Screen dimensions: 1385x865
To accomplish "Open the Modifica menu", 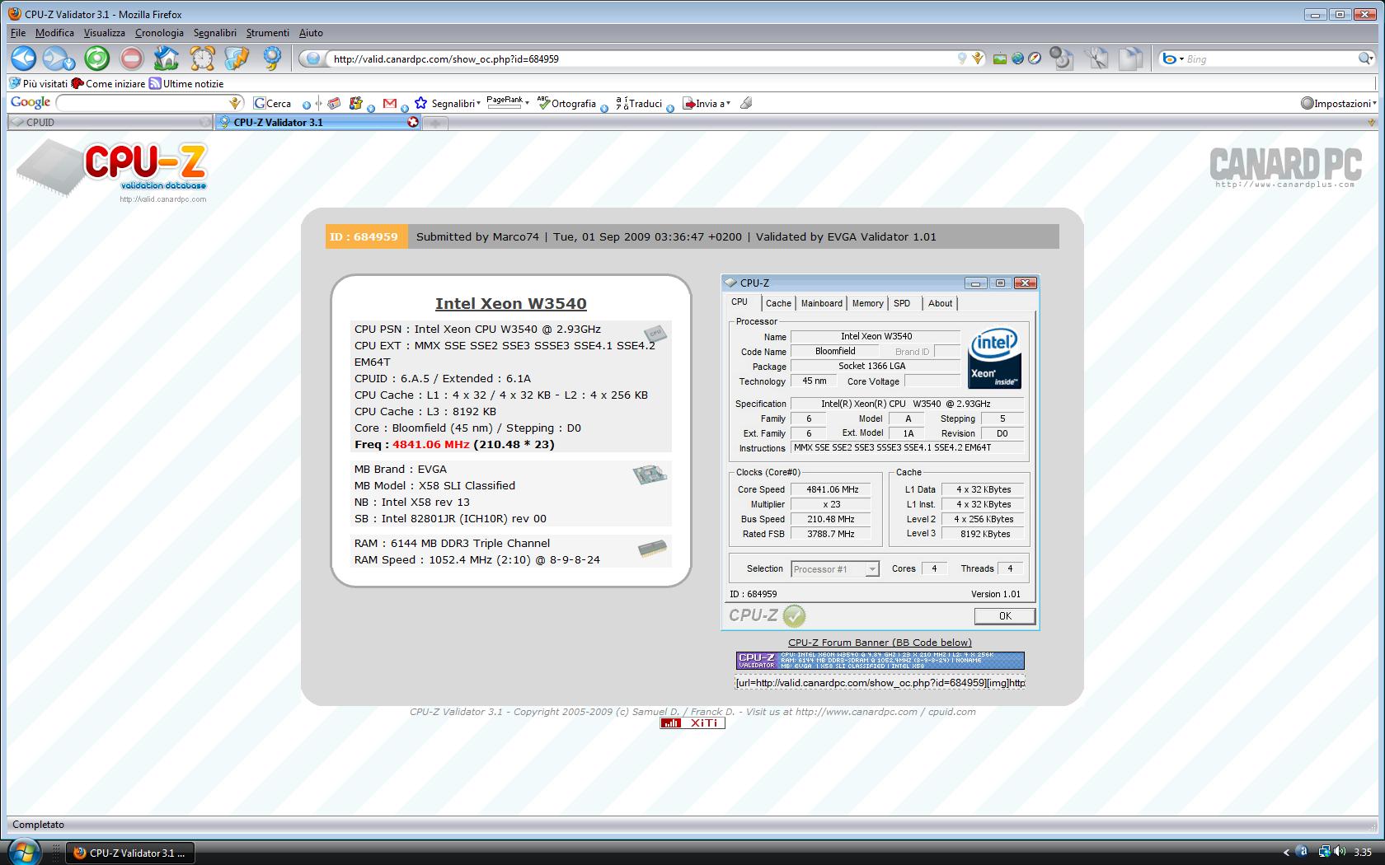I will (54, 33).
